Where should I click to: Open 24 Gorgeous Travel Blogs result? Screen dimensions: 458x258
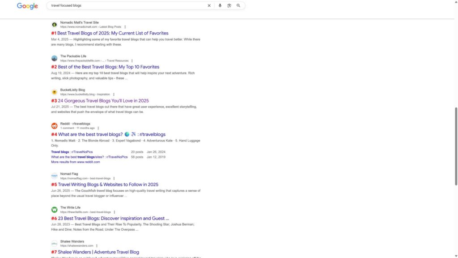click(103, 101)
